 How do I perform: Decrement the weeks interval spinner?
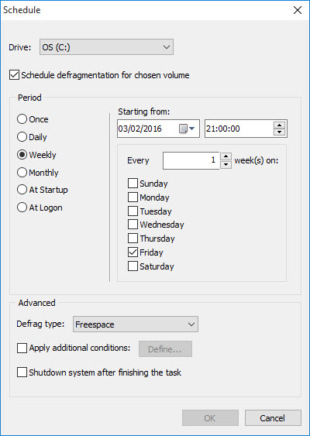226,165
